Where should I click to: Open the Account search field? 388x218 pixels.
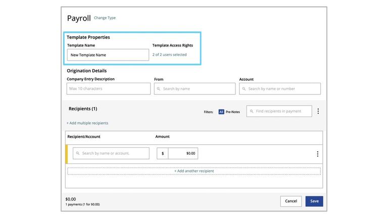(x=280, y=88)
